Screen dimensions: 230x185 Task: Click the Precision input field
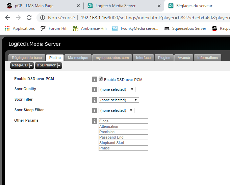123,132
